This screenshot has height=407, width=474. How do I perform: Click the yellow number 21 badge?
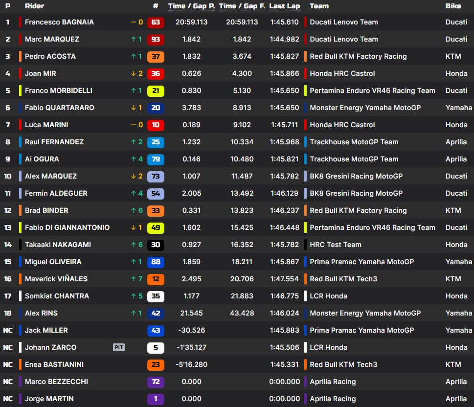click(156, 90)
